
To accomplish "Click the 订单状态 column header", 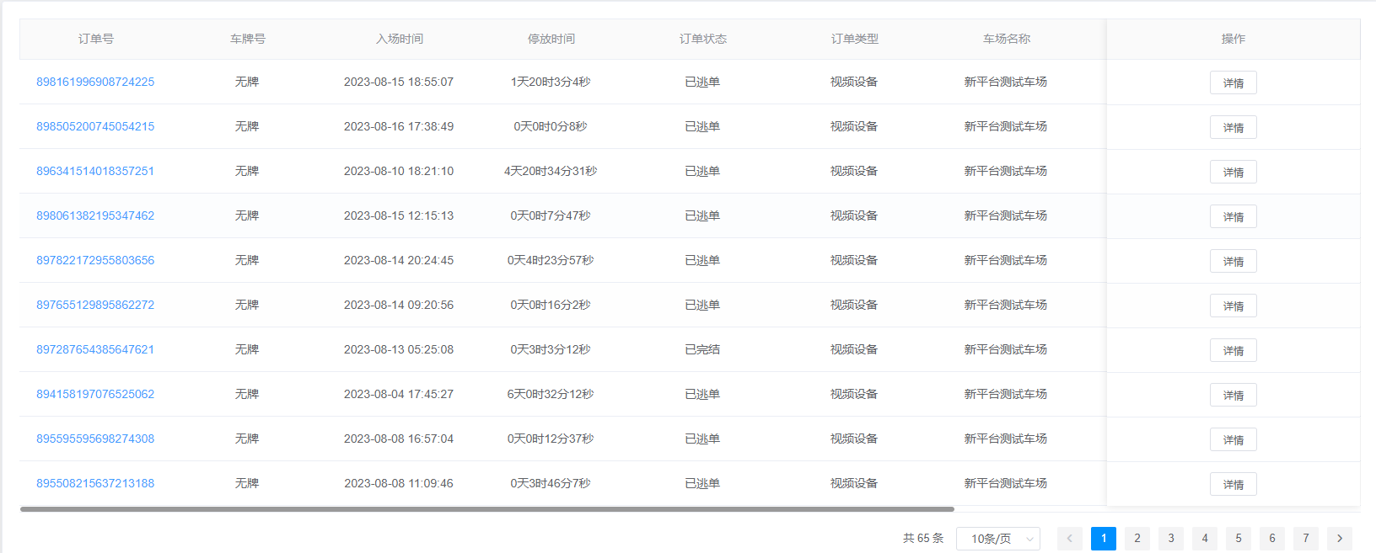I will [x=702, y=39].
